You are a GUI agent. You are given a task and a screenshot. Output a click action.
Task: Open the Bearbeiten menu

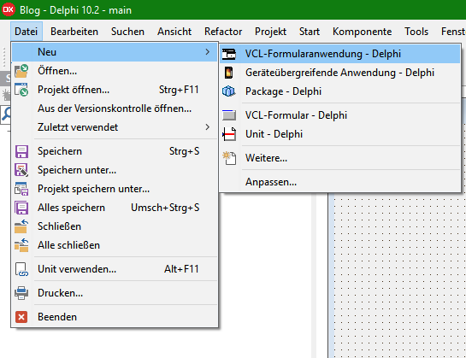coord(74,32)
